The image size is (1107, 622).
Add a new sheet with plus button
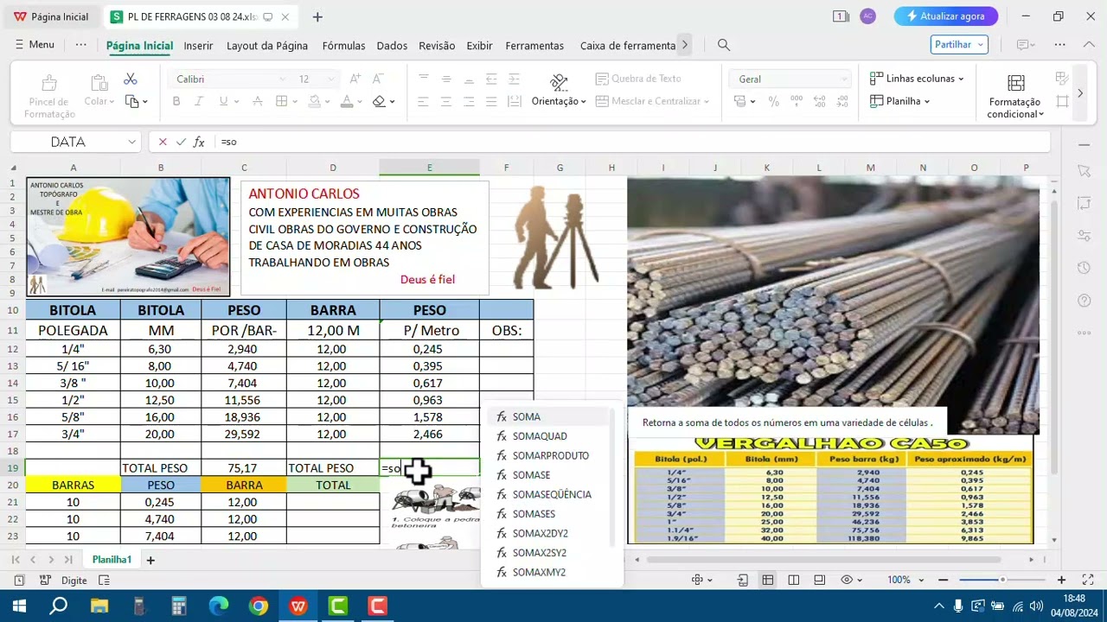pyautogui.click(x=150, y=560)
